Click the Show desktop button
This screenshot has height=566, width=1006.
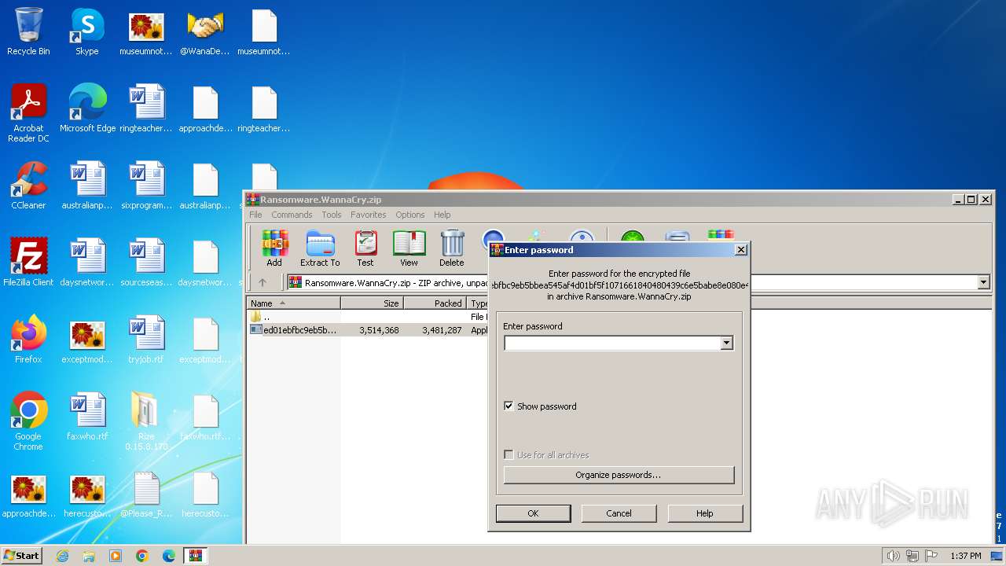[x=996, y=556]
